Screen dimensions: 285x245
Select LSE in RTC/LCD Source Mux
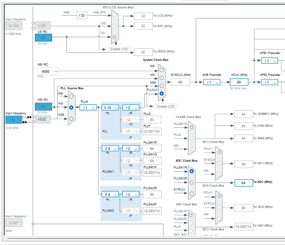point(114,26)
